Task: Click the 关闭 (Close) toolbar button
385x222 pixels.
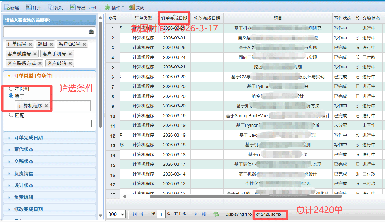Action: (137, 7)
